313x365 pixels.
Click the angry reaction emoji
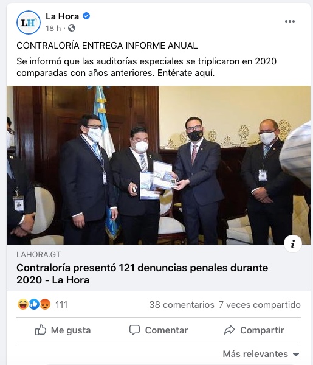pos(45,304)
